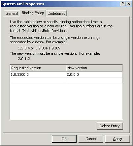Click the blank area of the version table

coord(66,101)
